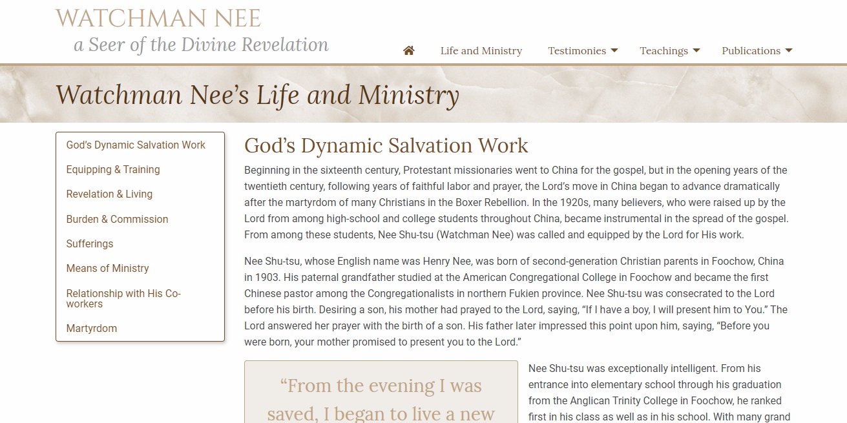This screenshot has height=423, width=847.
Task: Open the Martyrdom sidebar link
Action: (92, 328)
